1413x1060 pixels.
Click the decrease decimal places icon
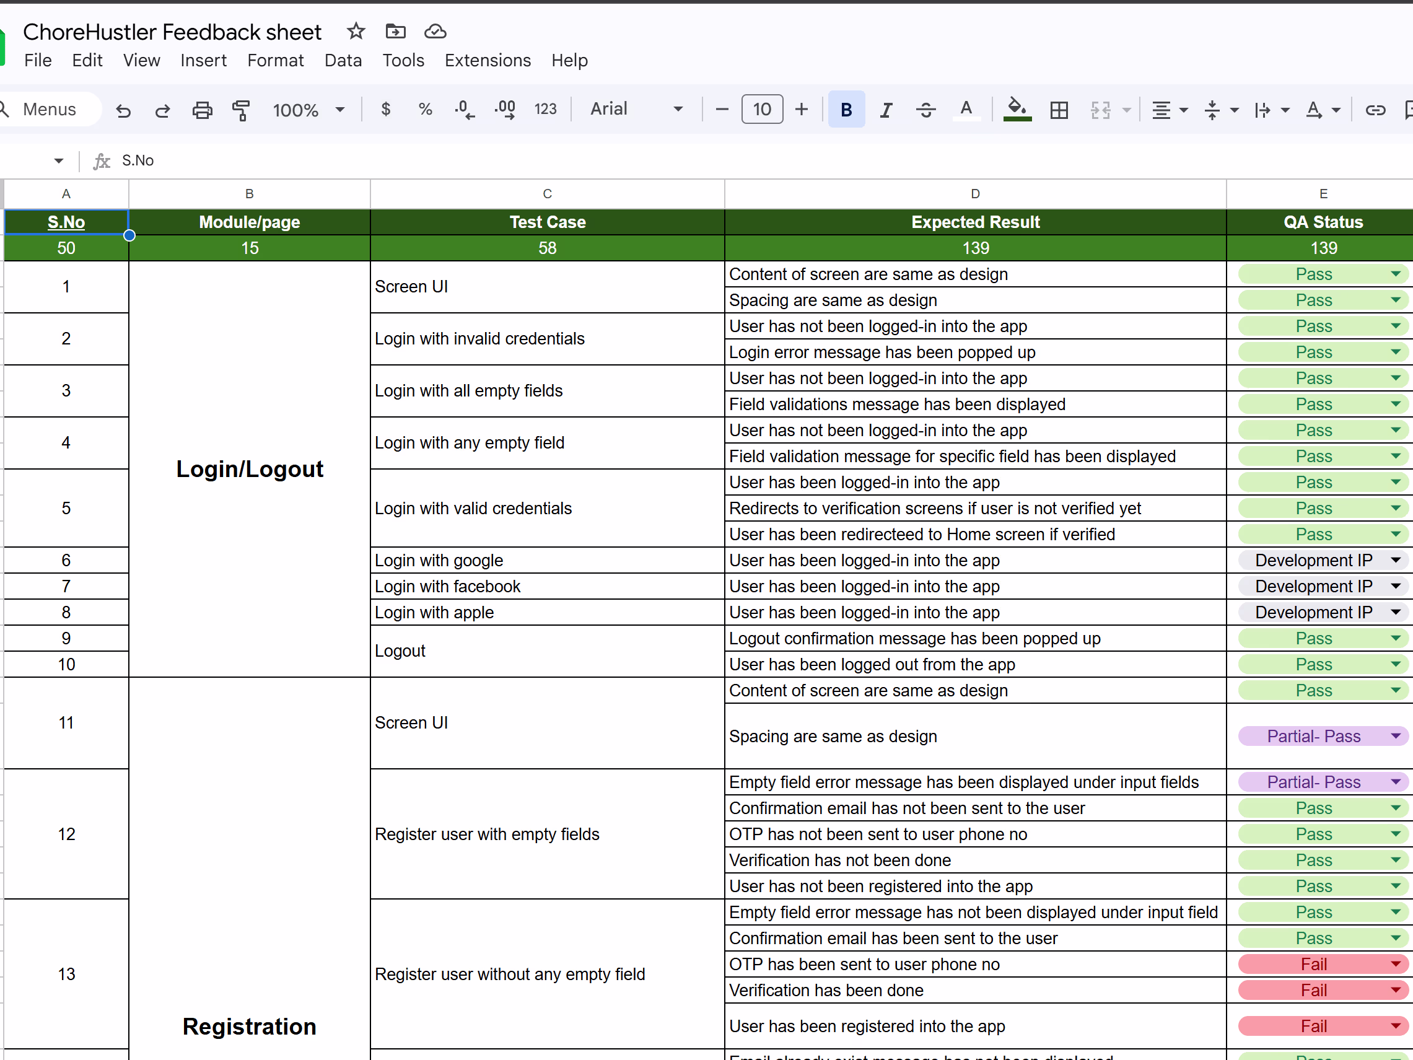465,110
